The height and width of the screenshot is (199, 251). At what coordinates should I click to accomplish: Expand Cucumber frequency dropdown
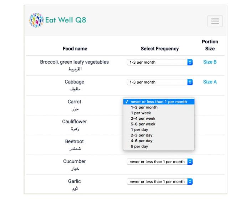pos(159,162)
